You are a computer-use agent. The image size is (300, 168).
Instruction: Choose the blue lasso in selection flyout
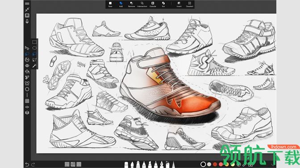(x=34, y=54)
